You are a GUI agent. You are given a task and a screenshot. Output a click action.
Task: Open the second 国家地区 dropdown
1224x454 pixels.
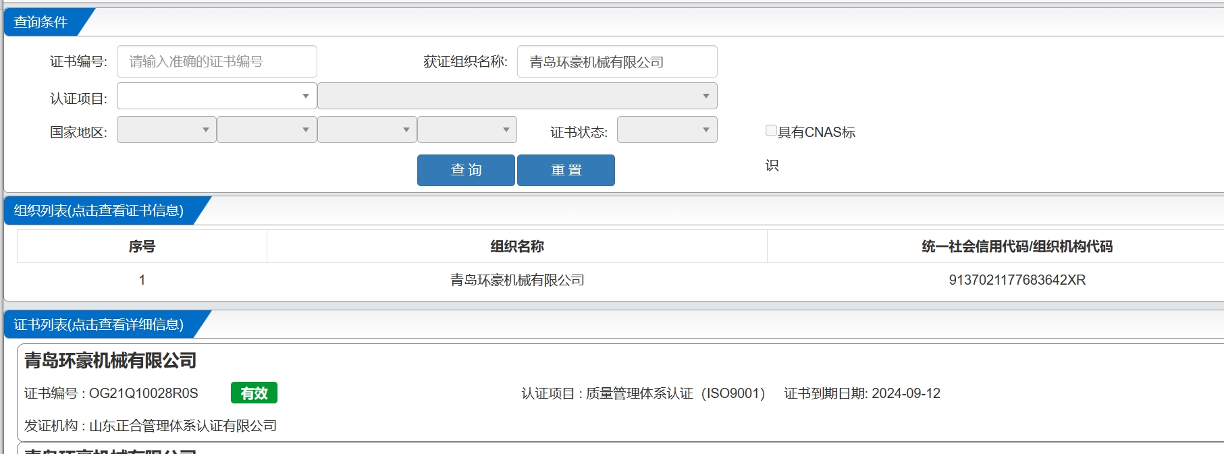267,130
